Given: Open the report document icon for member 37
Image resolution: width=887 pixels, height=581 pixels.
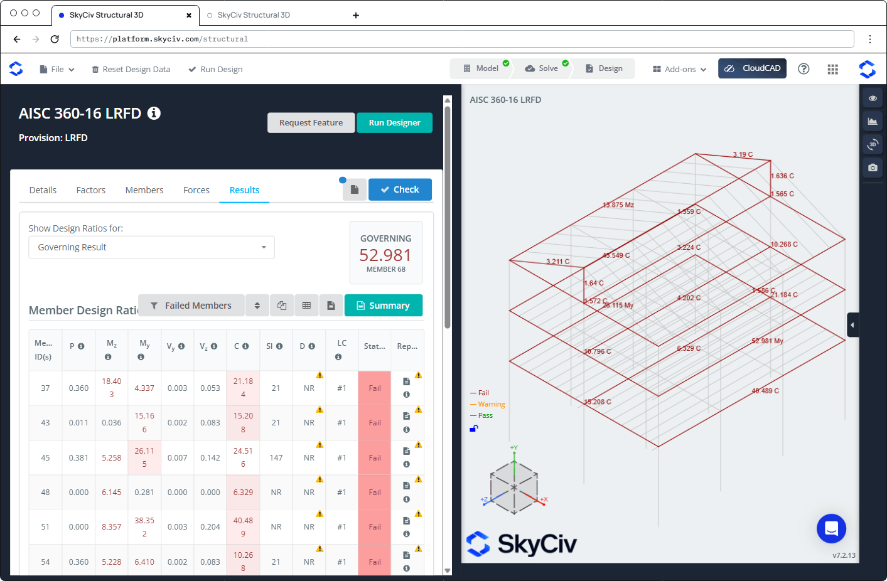Looking at the screenshot, I should tap(406, 381).
